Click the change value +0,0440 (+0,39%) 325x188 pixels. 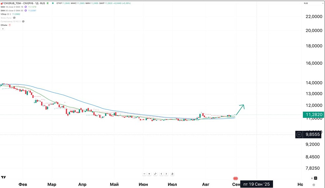coord(122,3)
